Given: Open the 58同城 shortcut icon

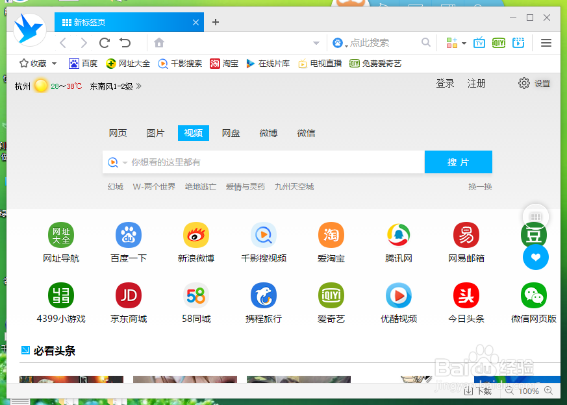Looking at the screenshot, I should click(x=196, y=295).
